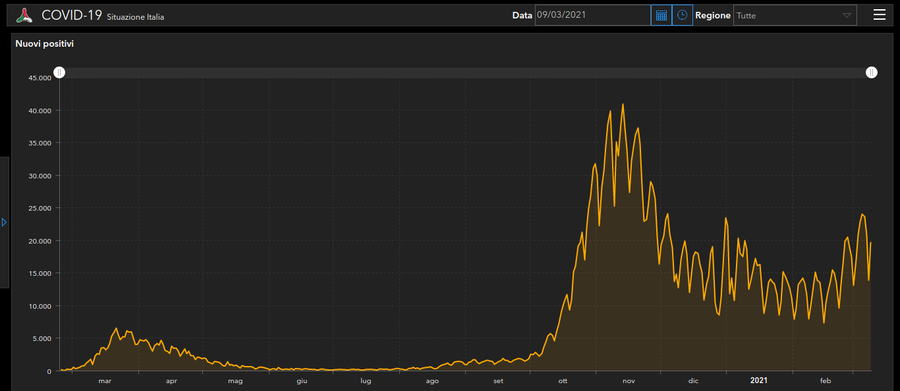The width and height of the screenshot is (900, 391).
Task: Click the Situazione Italia subtitle
Action: (x=135, y=17)
